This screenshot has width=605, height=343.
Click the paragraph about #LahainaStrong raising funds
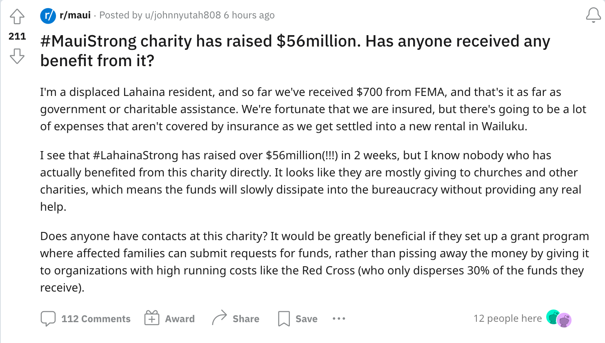pyautogui.click(x=310, y=181)
